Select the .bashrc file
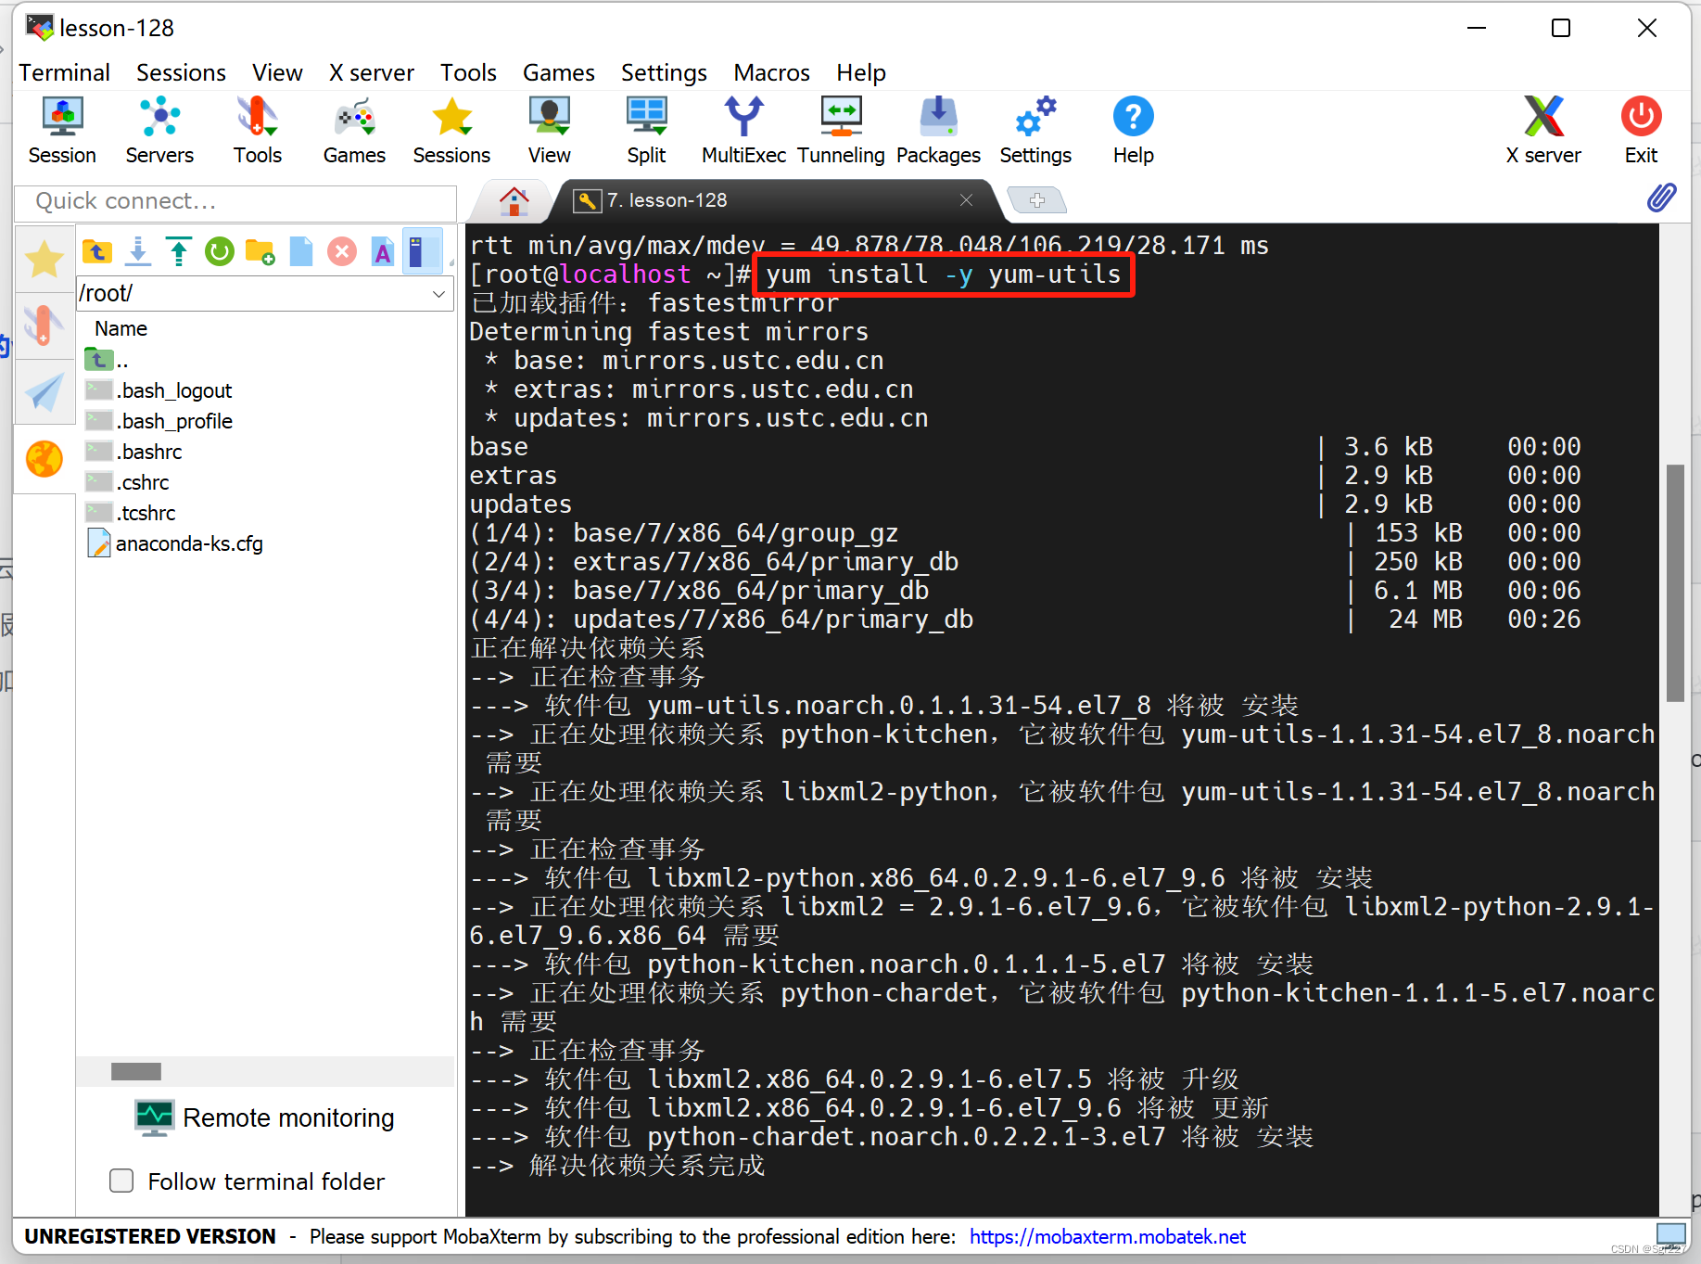Viewport: 1701px width, 1264px height. pos(133,452)
